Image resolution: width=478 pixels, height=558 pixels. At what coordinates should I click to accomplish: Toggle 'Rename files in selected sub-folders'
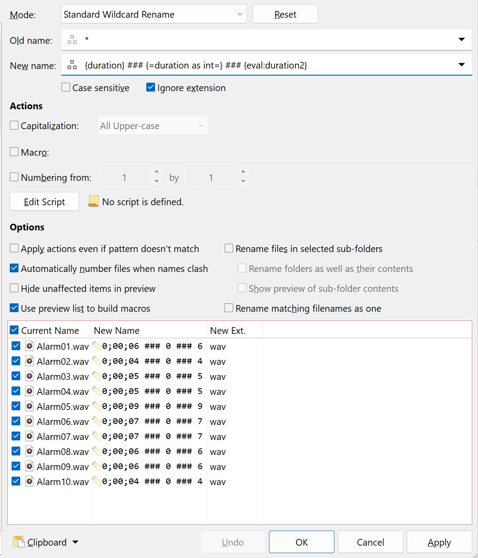229,248
